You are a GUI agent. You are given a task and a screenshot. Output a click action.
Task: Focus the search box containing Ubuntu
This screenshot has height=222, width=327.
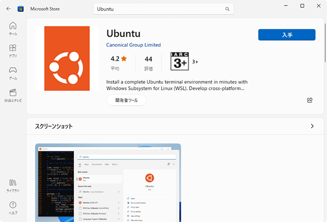click(x=163, y=9)
